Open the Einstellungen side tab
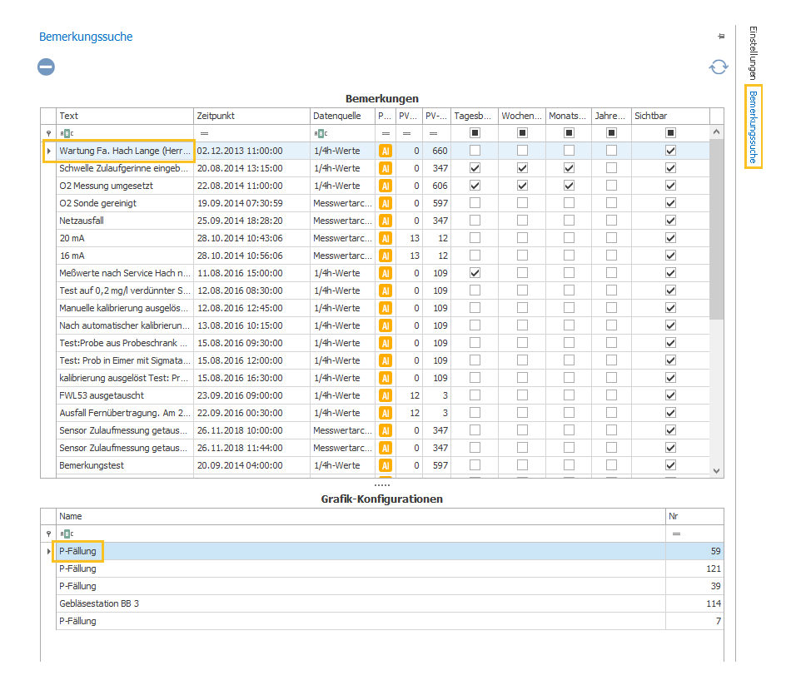The height and width of the screenshot is (700, 796). click(754, 53)
